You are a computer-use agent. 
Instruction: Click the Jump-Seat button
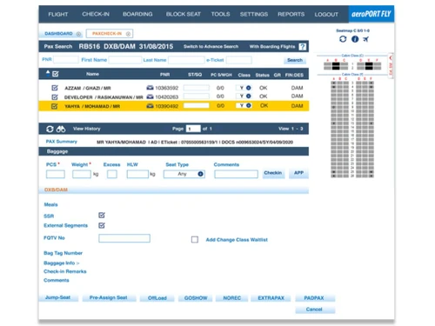58,297
